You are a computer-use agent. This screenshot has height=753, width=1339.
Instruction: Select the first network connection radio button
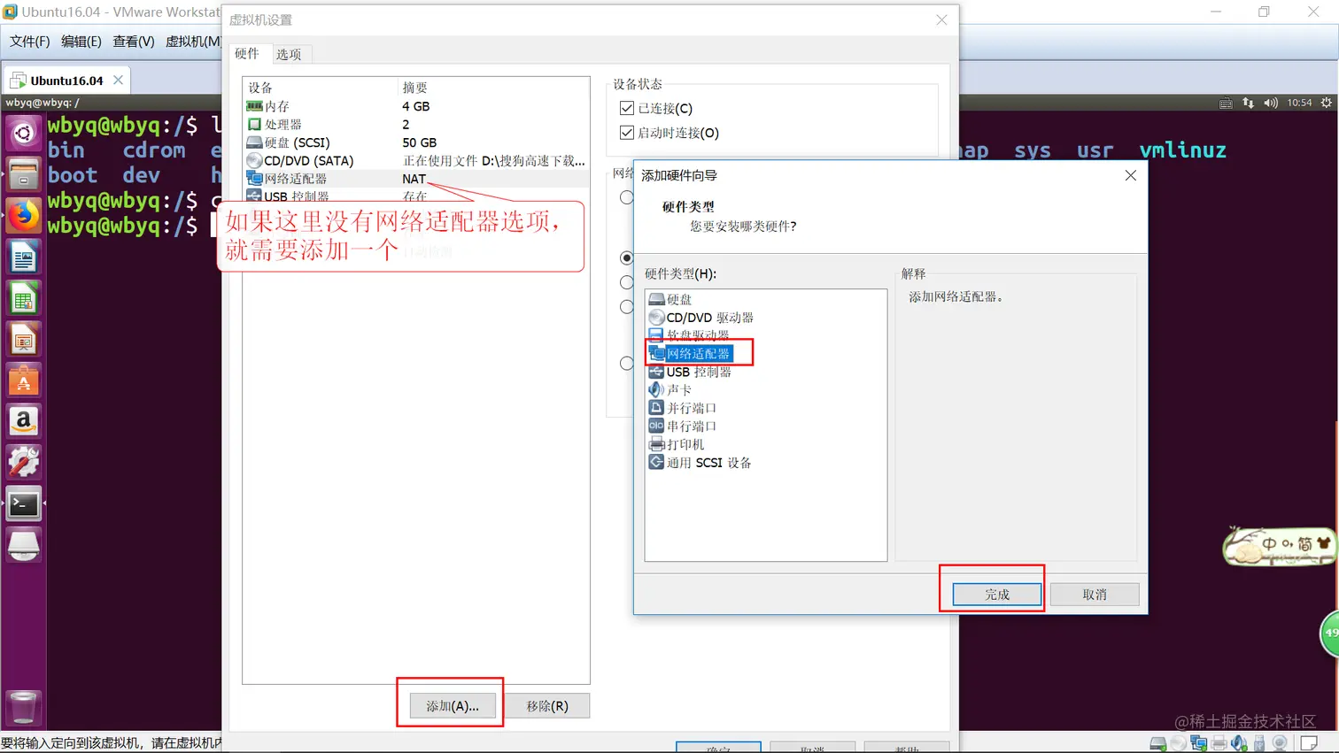coord(627,197)
